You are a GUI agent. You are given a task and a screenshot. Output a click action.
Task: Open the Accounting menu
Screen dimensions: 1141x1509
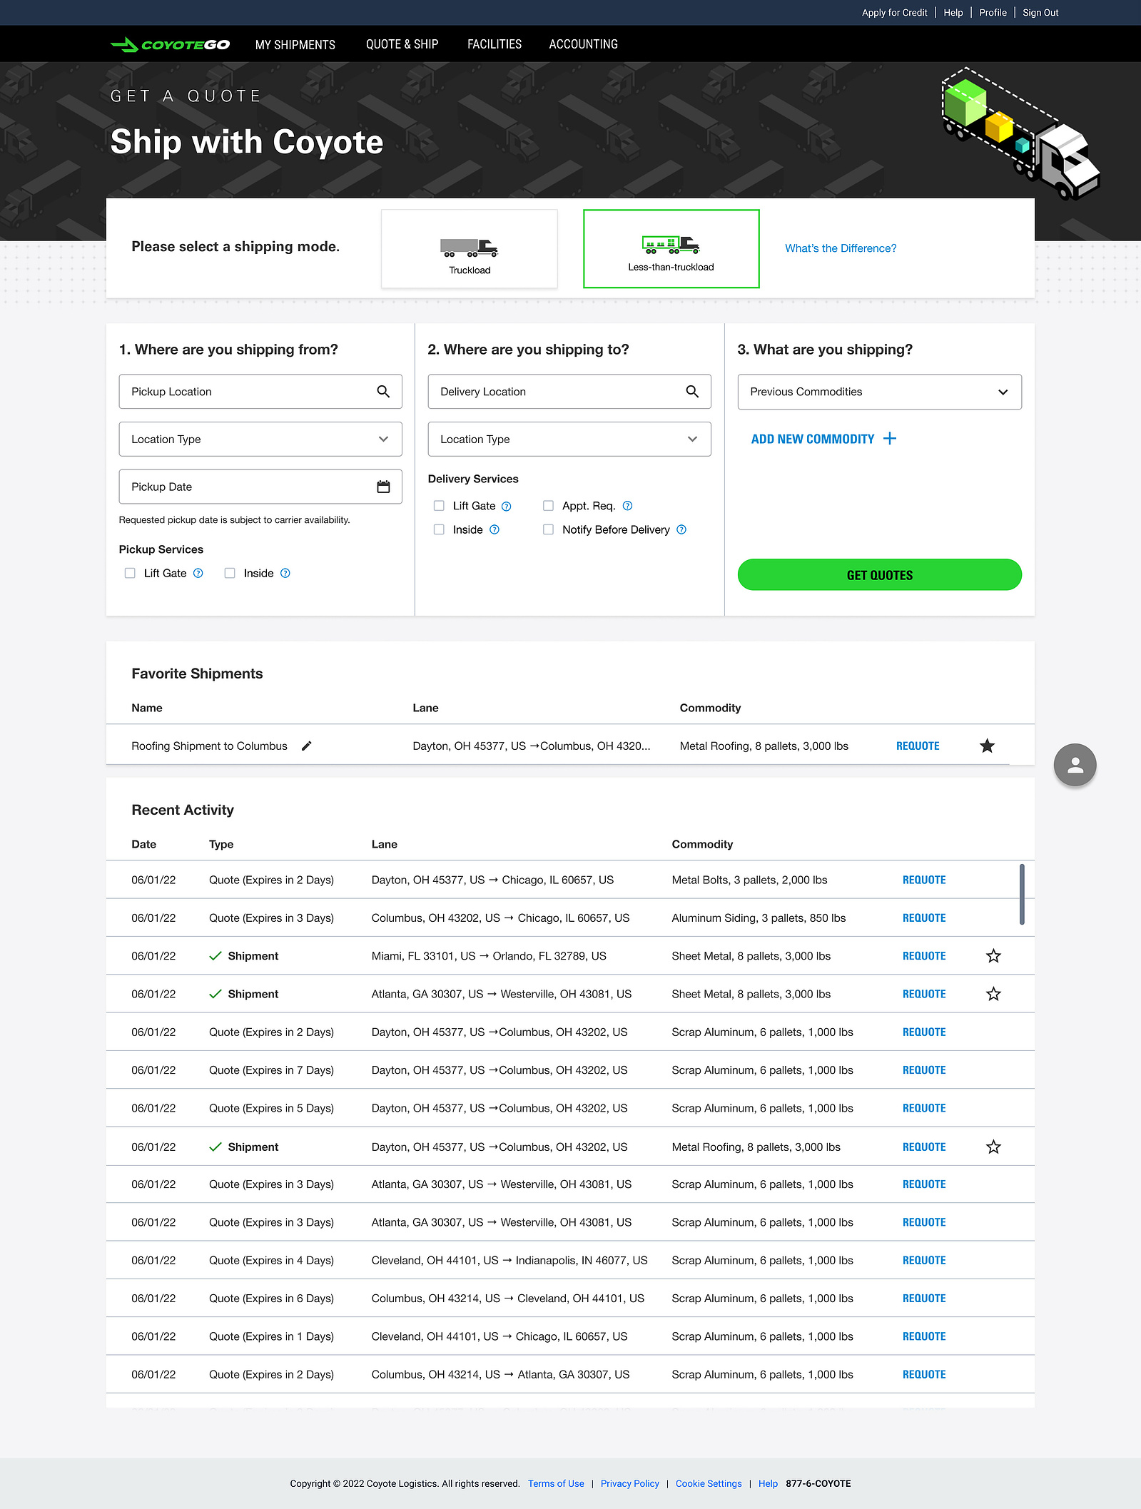(584, 44)
